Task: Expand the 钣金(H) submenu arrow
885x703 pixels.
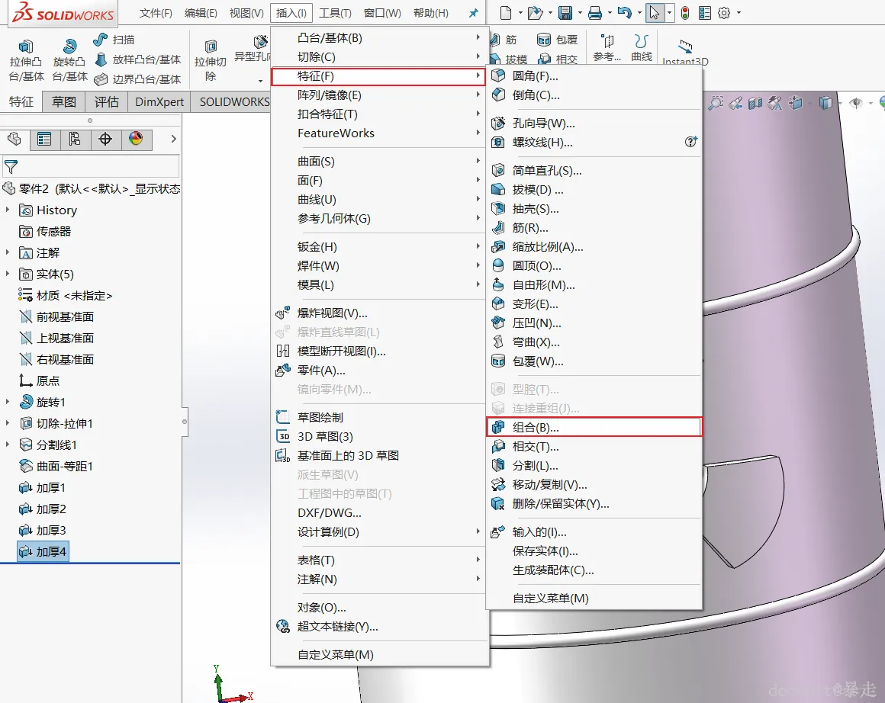Action: 478,246
